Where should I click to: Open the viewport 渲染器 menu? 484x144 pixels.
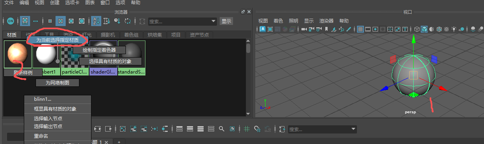[326, 21]
